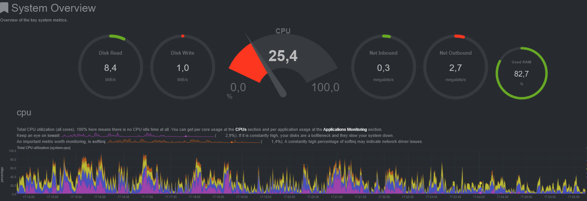Click the 17:24:00 mark on time axis
This screenshot has width=587, height=201.
[479, 197]
